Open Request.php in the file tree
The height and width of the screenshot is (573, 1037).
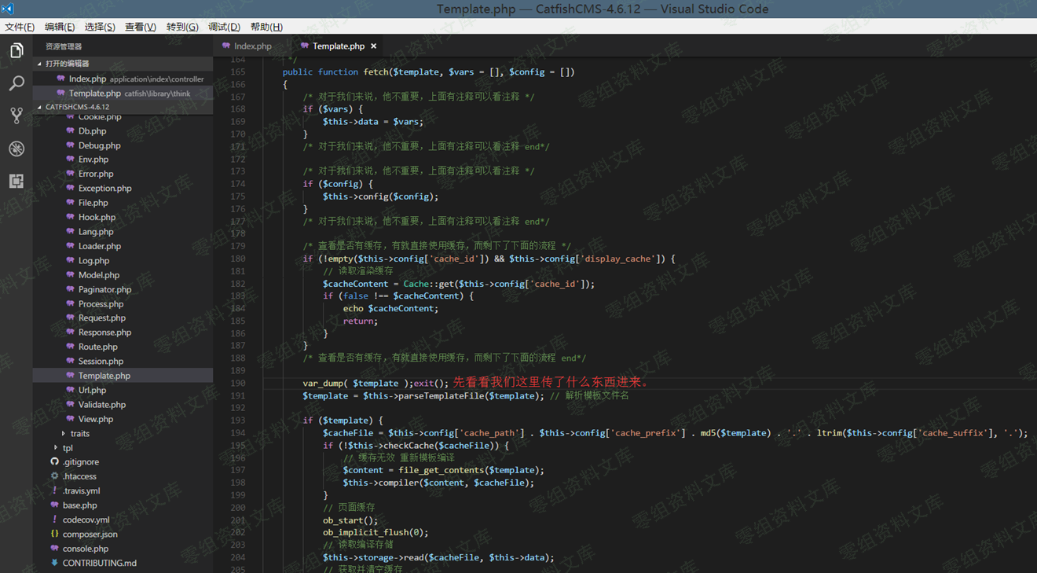[x=101, y=318]
